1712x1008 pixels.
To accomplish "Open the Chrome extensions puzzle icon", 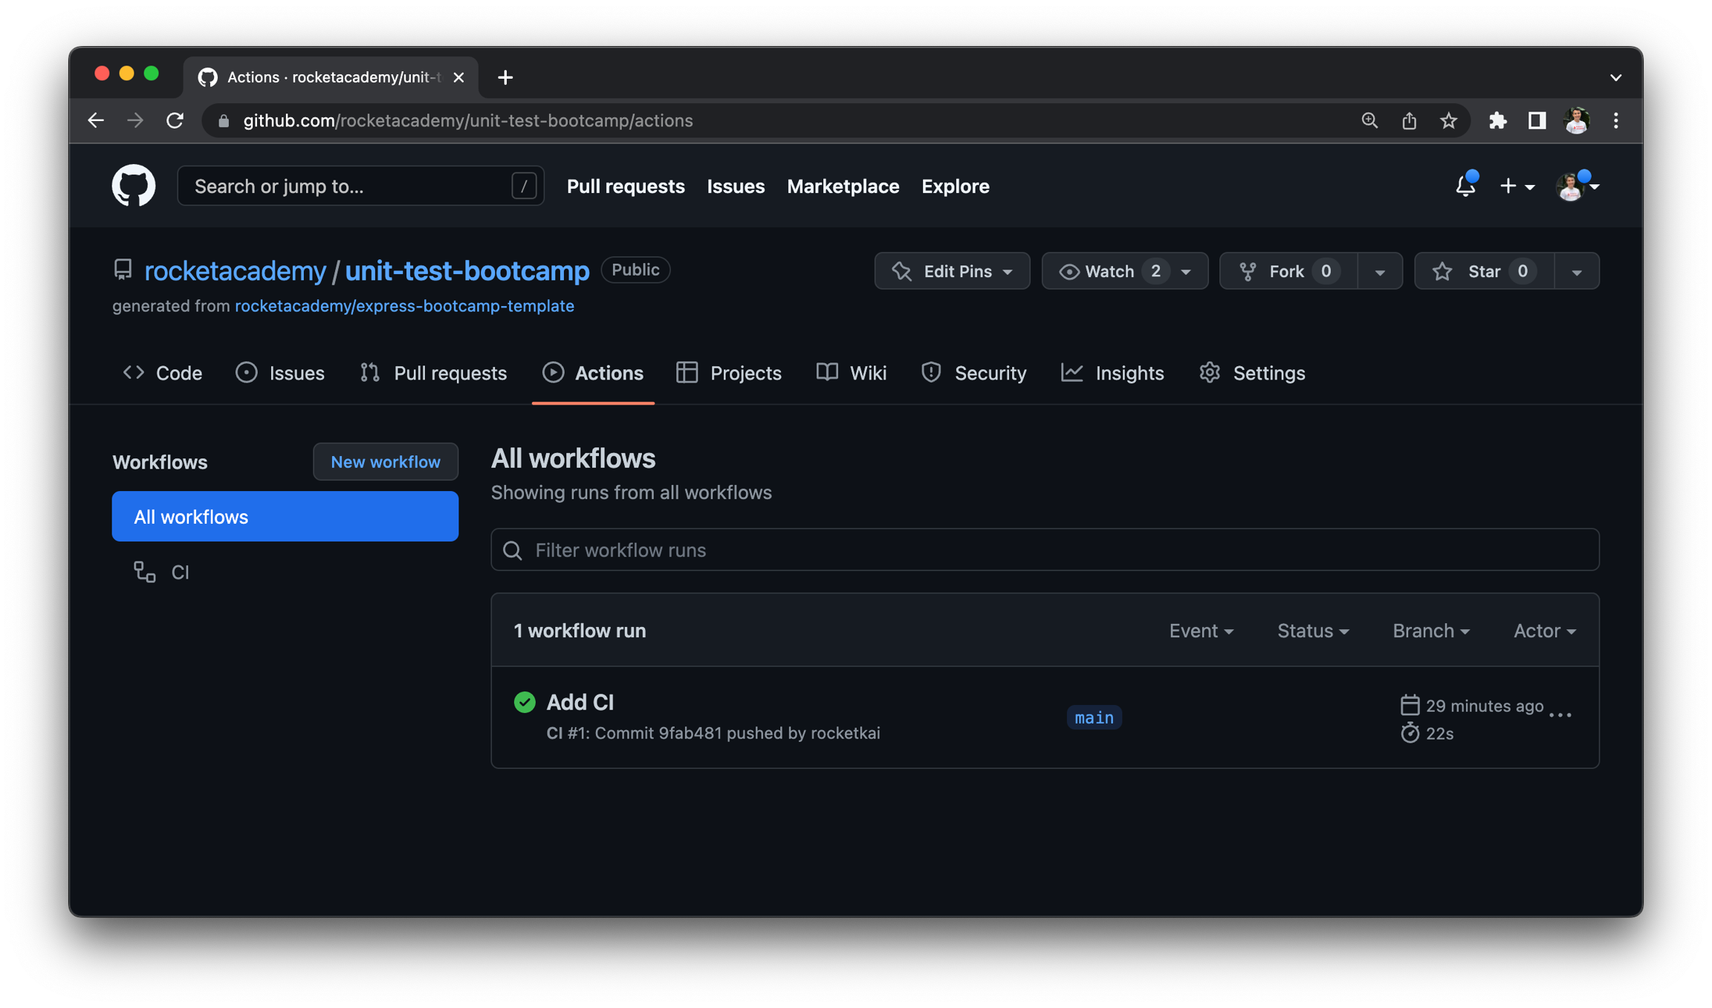I will pyautogui.click(x=1497, y=121).
